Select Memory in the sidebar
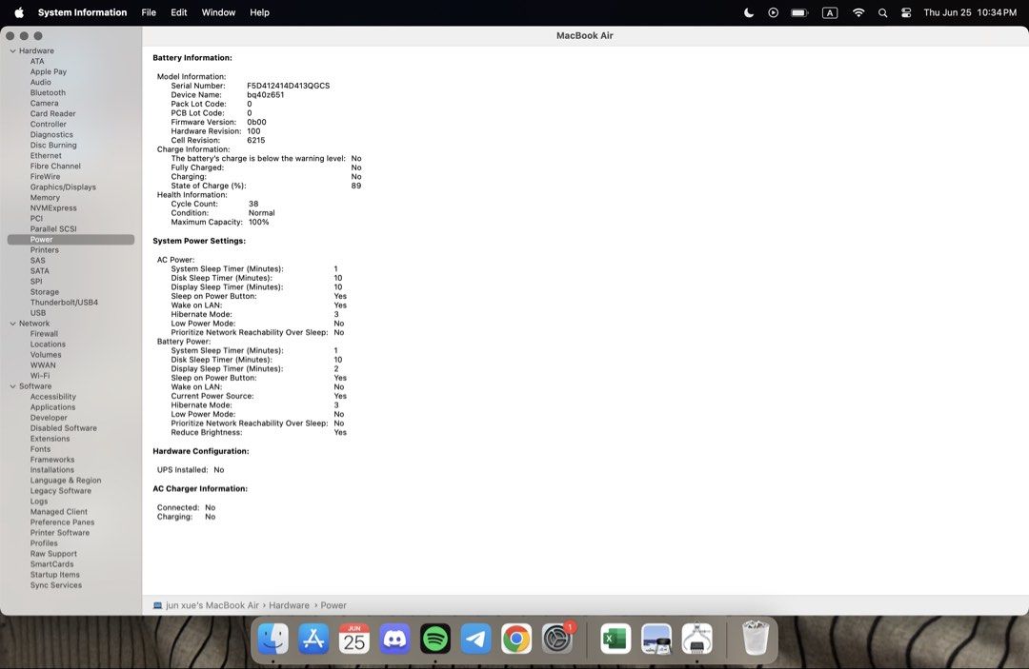Viewport: 1029px width, 669px height. tap(45, 197)
